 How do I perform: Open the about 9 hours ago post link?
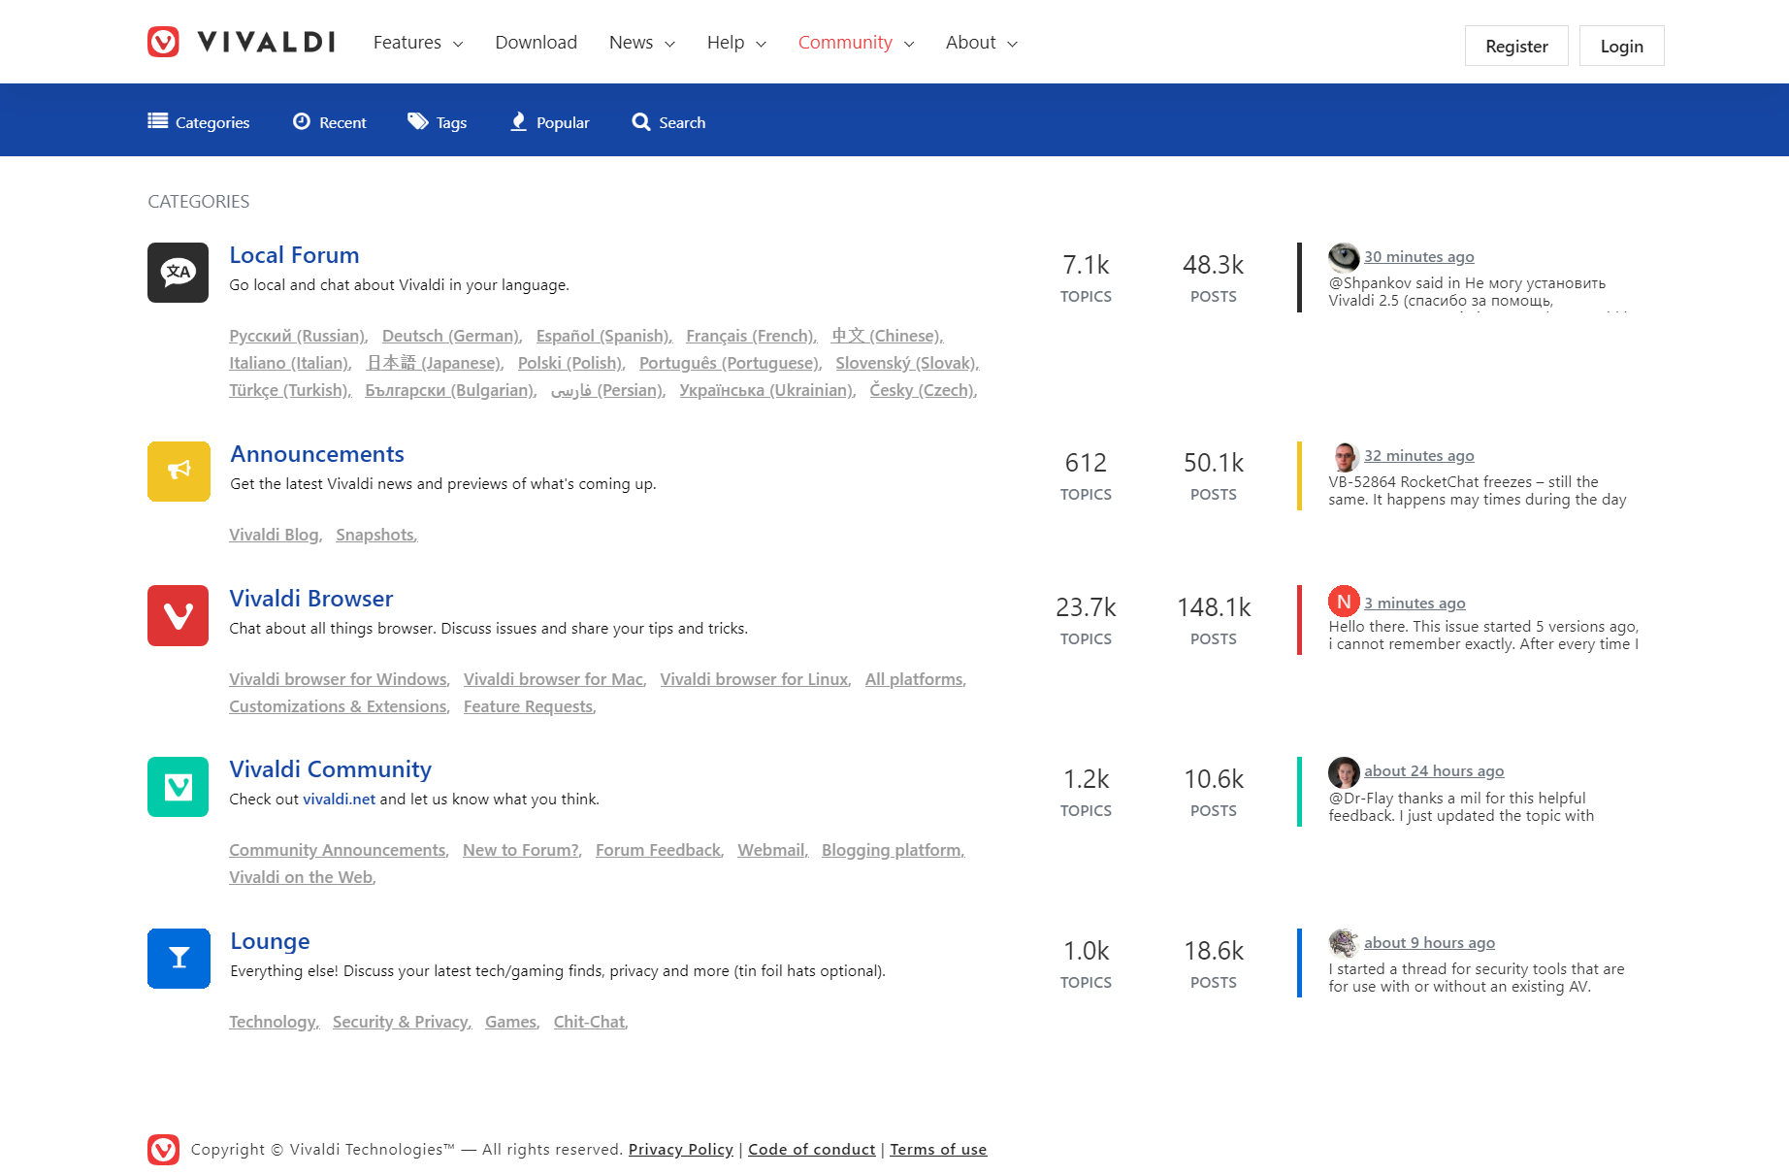(1429, 943)
